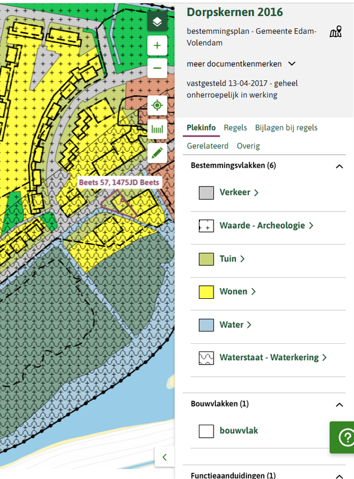
Task: Open the Bijlagen bij regels tab
Action: pos(286,128)
